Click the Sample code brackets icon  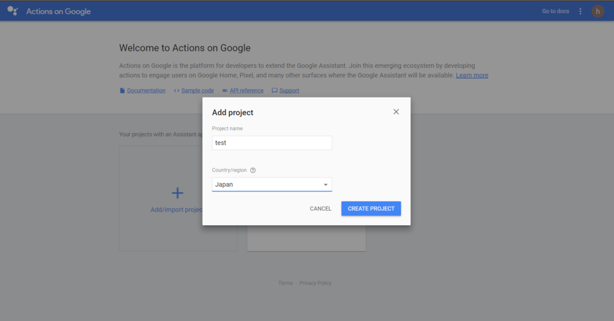coord(176,91)
